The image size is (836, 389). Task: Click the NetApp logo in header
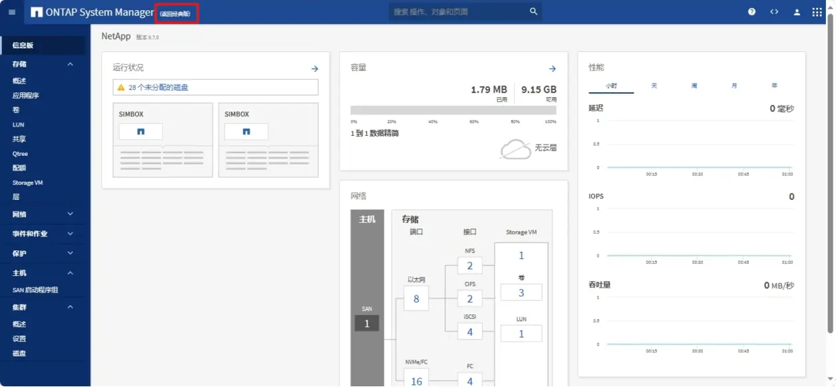click(37, 12)
